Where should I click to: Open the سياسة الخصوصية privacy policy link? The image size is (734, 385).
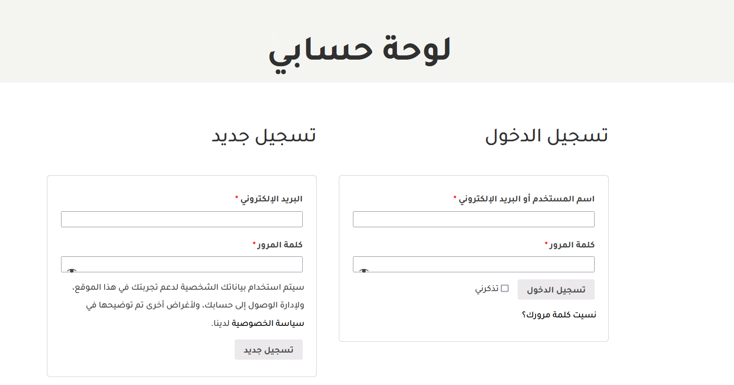click(268, 323)
